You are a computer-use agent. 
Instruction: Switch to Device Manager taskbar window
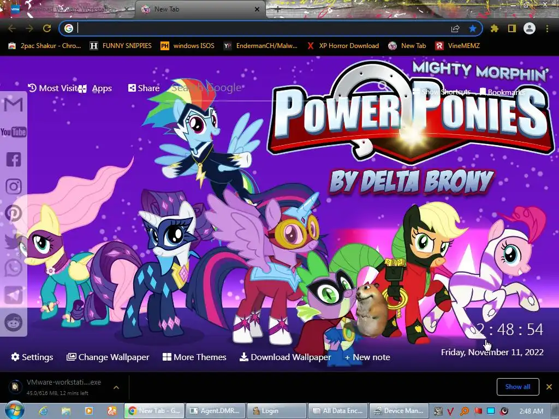[399, 411]
